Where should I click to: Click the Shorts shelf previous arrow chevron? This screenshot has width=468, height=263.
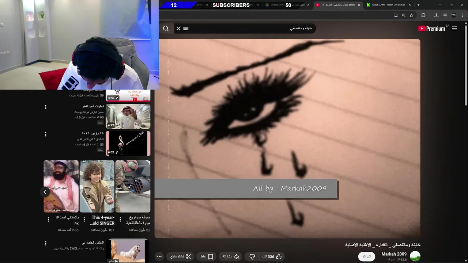pos(45,192)
